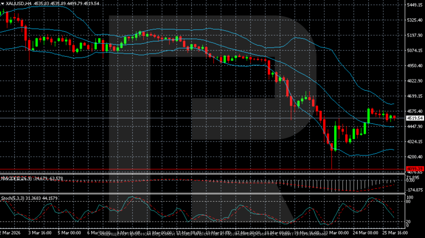Viewport: 425px width, 238px height.
Task: Click the red 4099.33 level price tag
Action: click(415, 169)
